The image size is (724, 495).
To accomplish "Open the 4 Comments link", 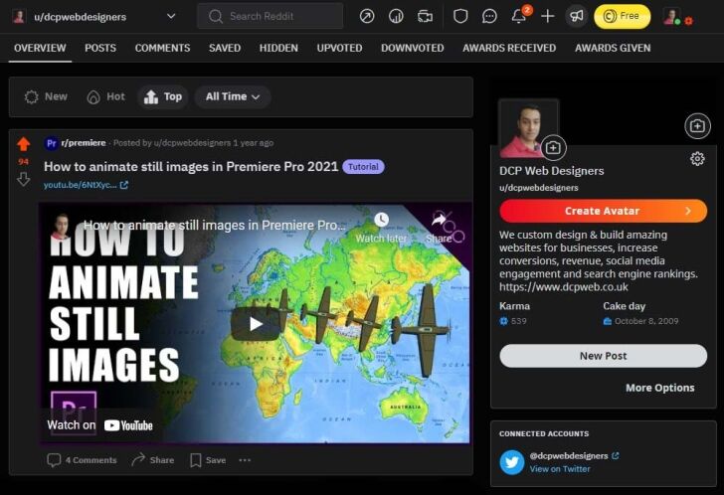I will tap(82, 460).
